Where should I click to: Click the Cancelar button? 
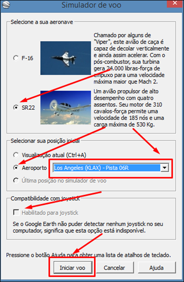[114, 268]
